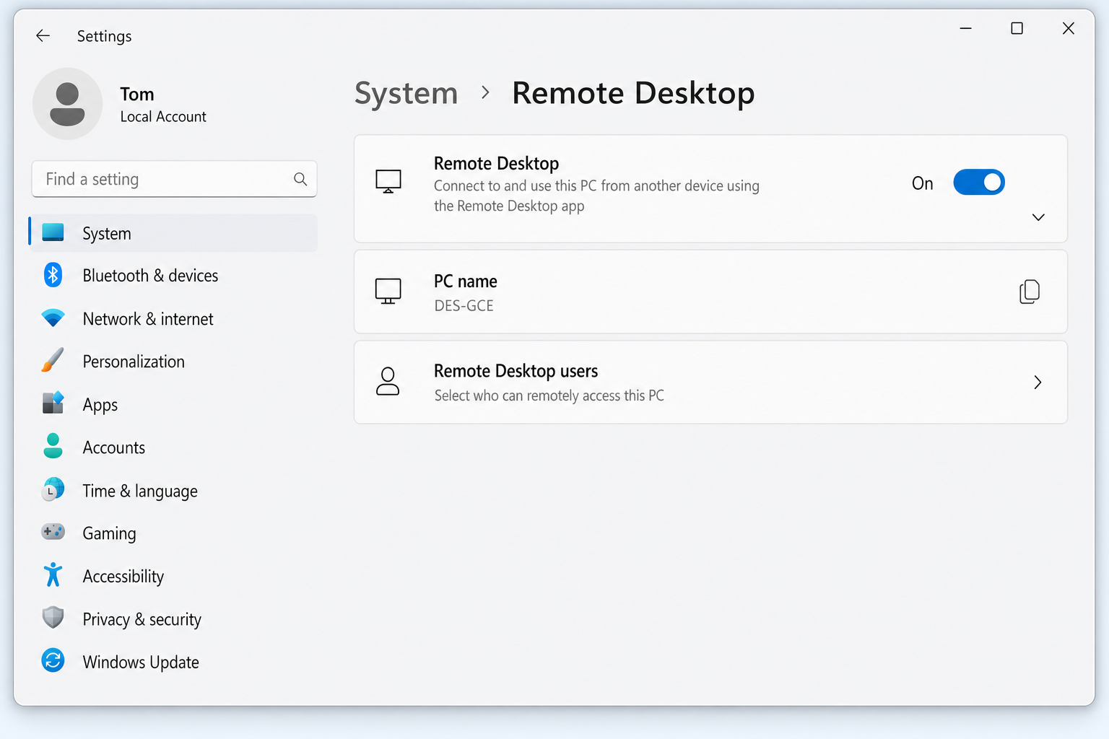Image resolution: width=1109 pixels, height=739 pixels.
Task: Click the user icon beside Remote Desktop users
Action: click(388, 381)
